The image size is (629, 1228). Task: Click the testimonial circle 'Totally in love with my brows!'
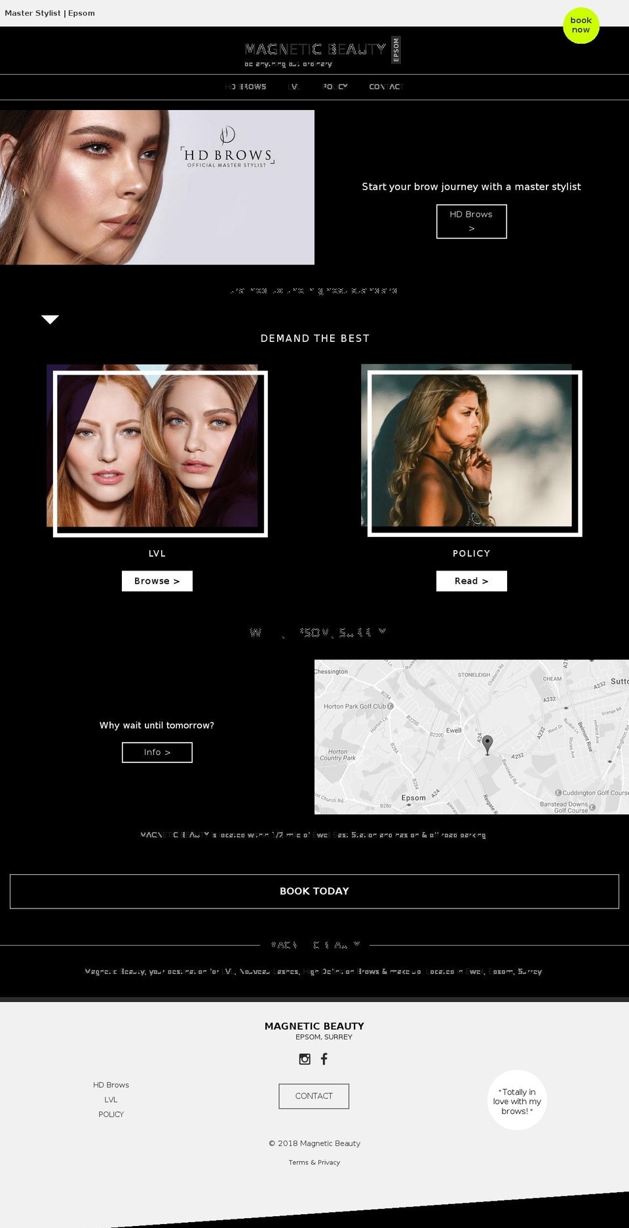click(518, 1101)
